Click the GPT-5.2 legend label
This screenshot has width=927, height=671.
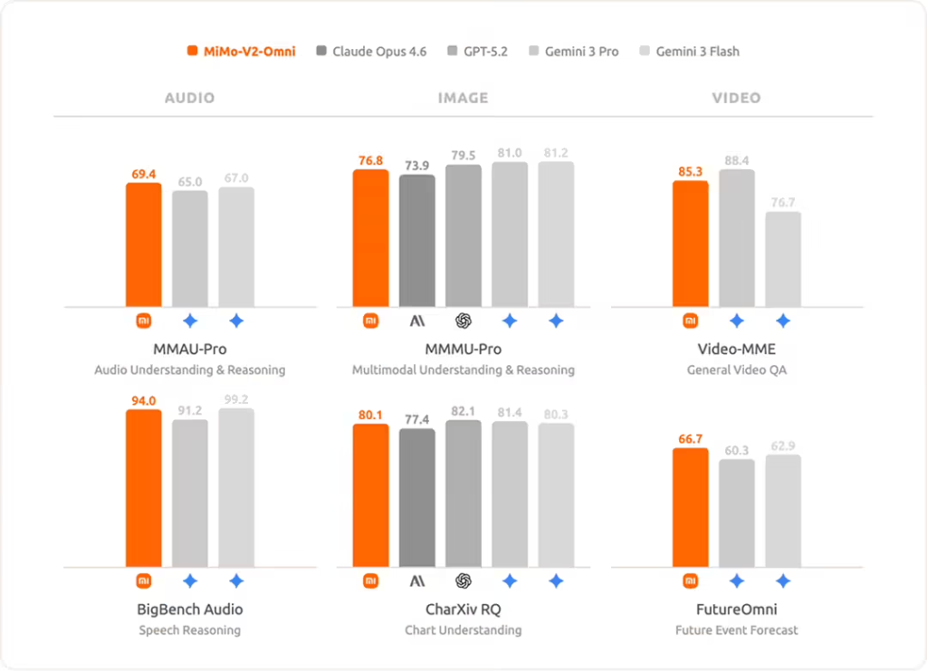pos(484,52)
